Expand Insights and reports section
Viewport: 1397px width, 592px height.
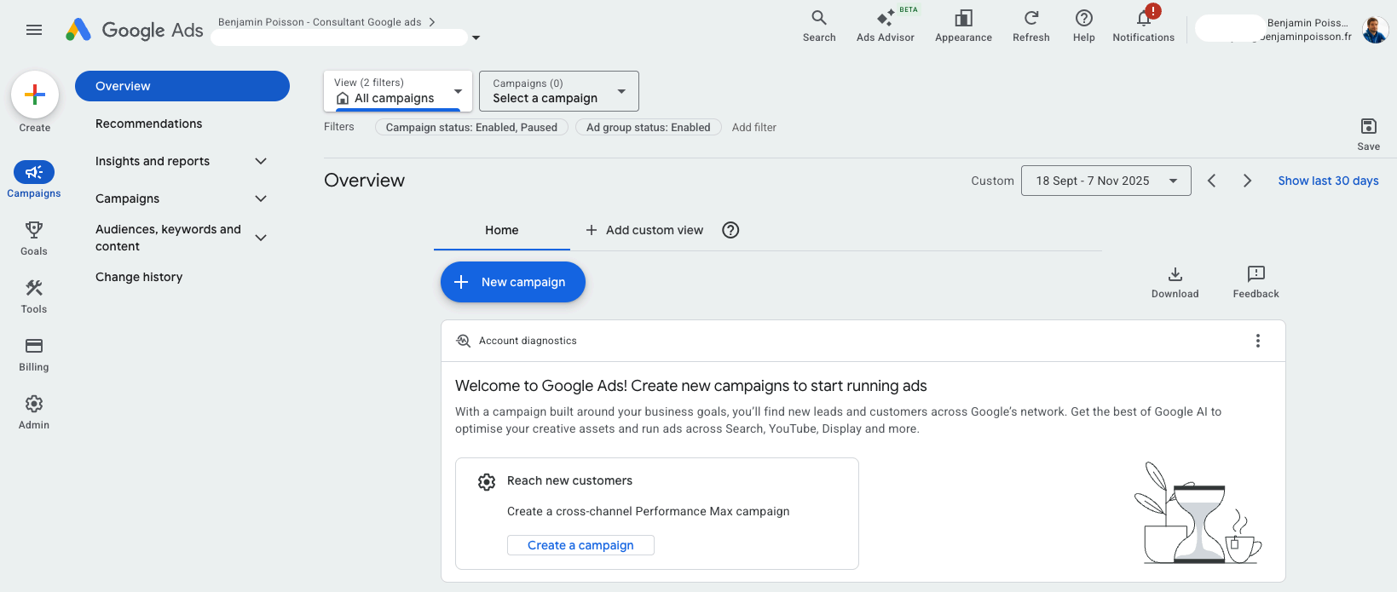click(261, 161)
